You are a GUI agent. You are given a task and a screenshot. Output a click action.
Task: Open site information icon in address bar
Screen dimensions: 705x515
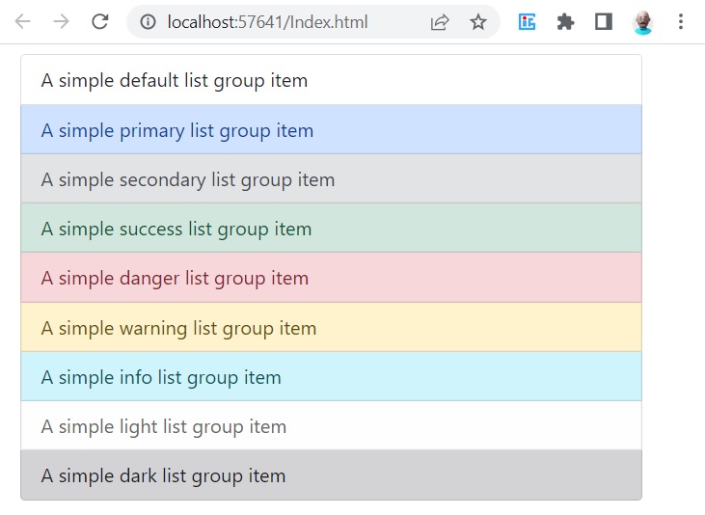[148, 21]
